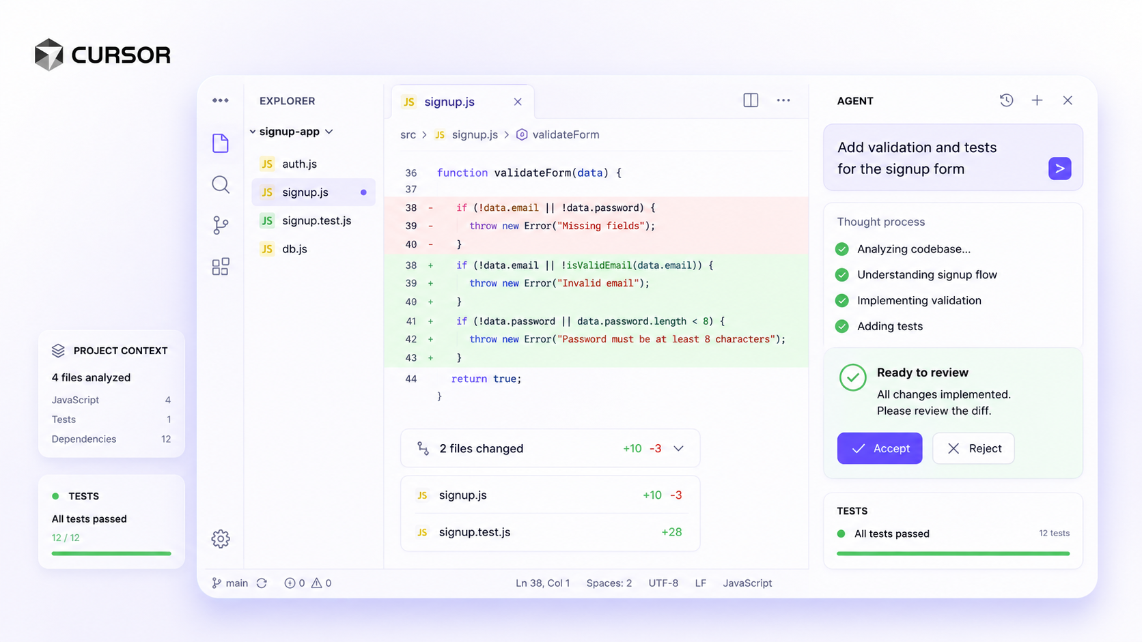Click the Thought process heading
1142x642 pixels.
coord(881,222)
